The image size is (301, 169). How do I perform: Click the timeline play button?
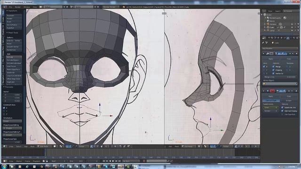pos(113,161)
